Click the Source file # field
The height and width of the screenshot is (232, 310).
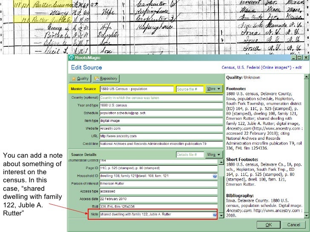pyautogui.click(x=190, y=89)
